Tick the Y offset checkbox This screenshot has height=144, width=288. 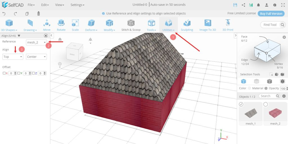(19, 73)
